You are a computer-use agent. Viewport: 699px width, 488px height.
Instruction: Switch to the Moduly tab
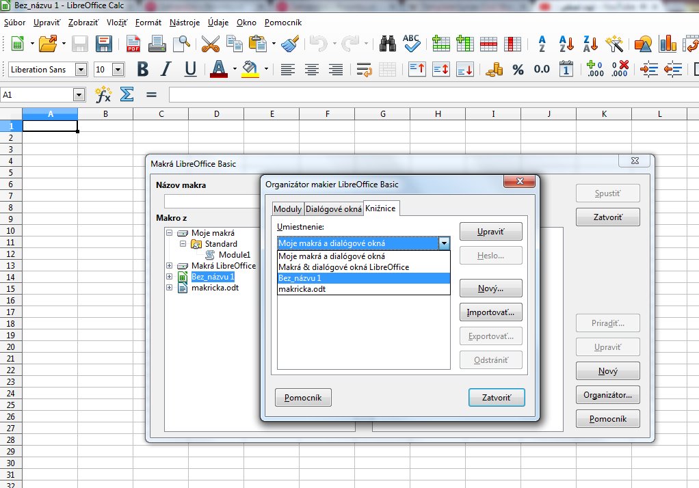pyautogui.click(x=287, y=208)
